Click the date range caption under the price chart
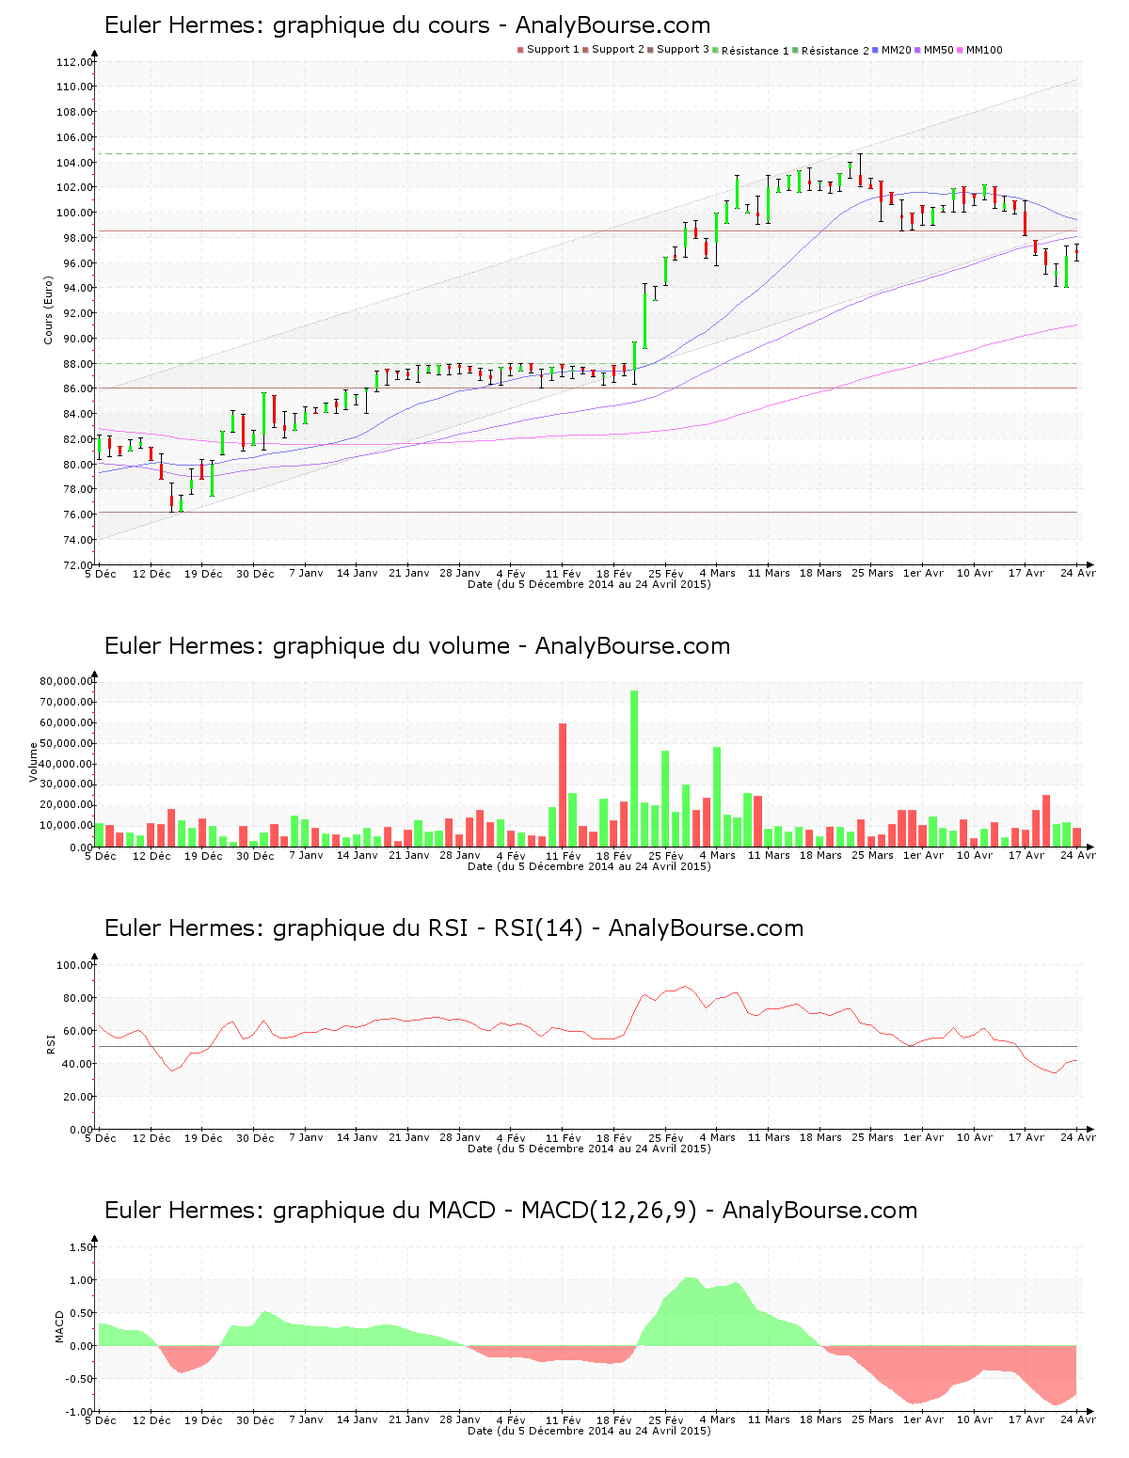 [589, 584]
